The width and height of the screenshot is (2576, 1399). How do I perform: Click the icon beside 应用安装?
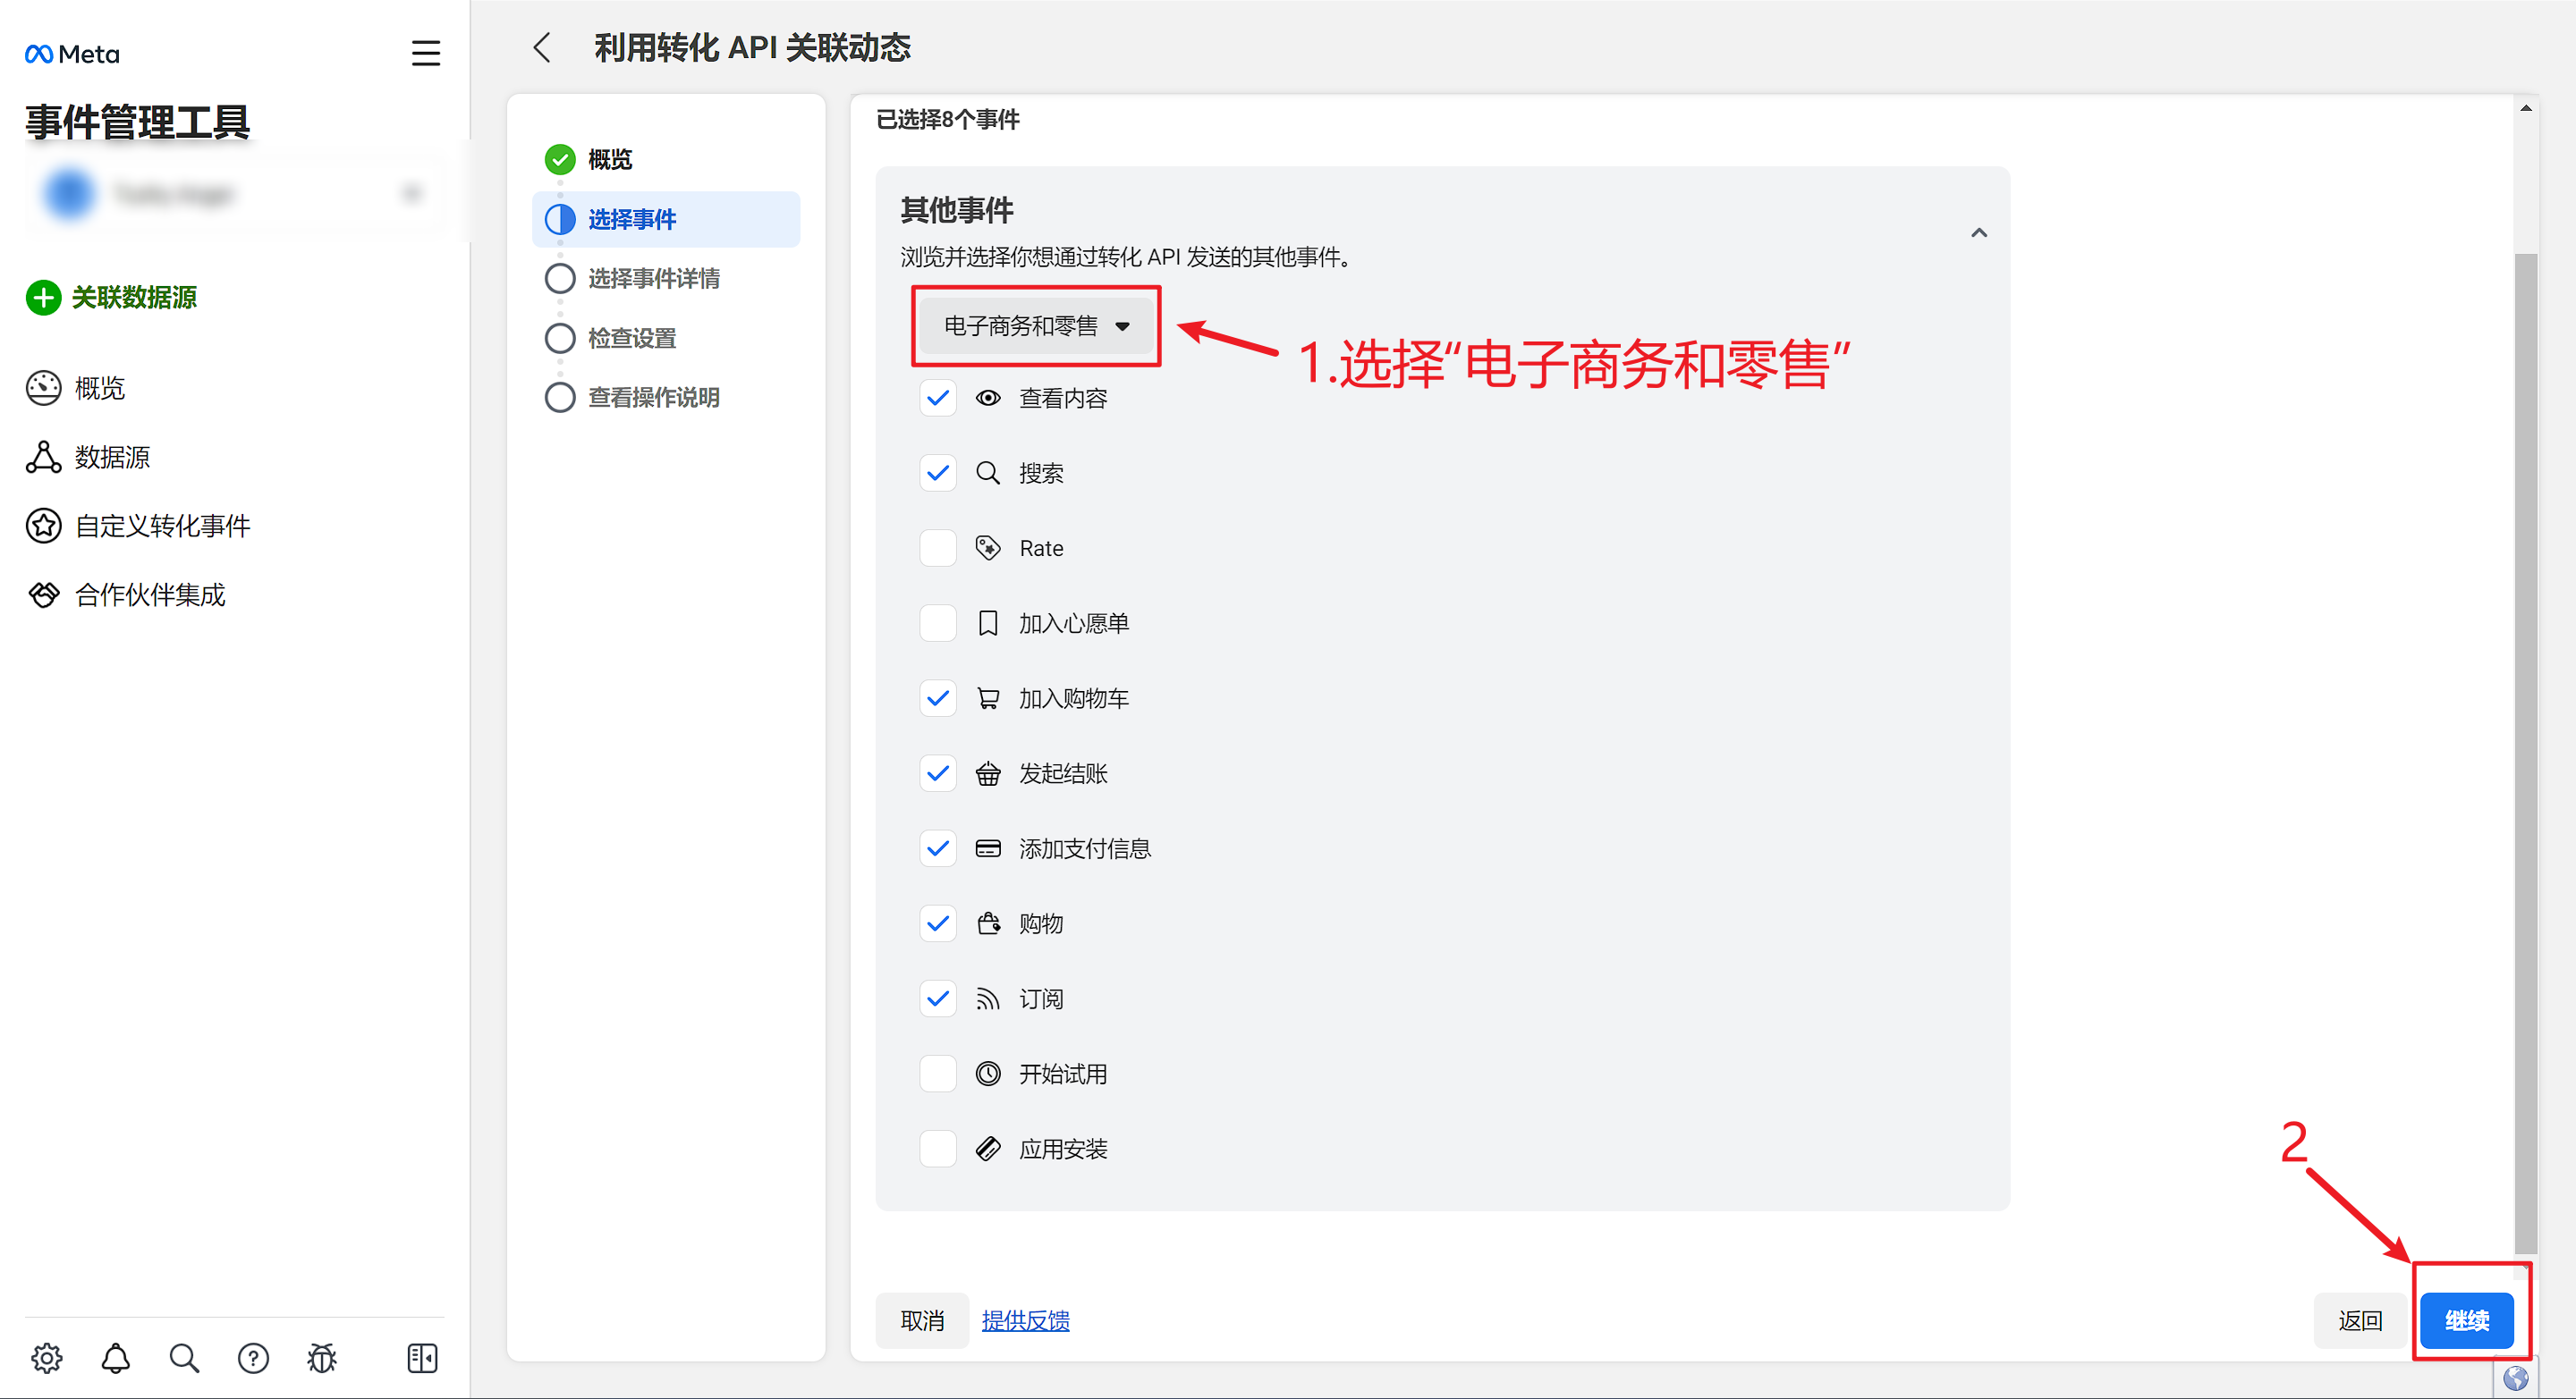pos(988,1148)
